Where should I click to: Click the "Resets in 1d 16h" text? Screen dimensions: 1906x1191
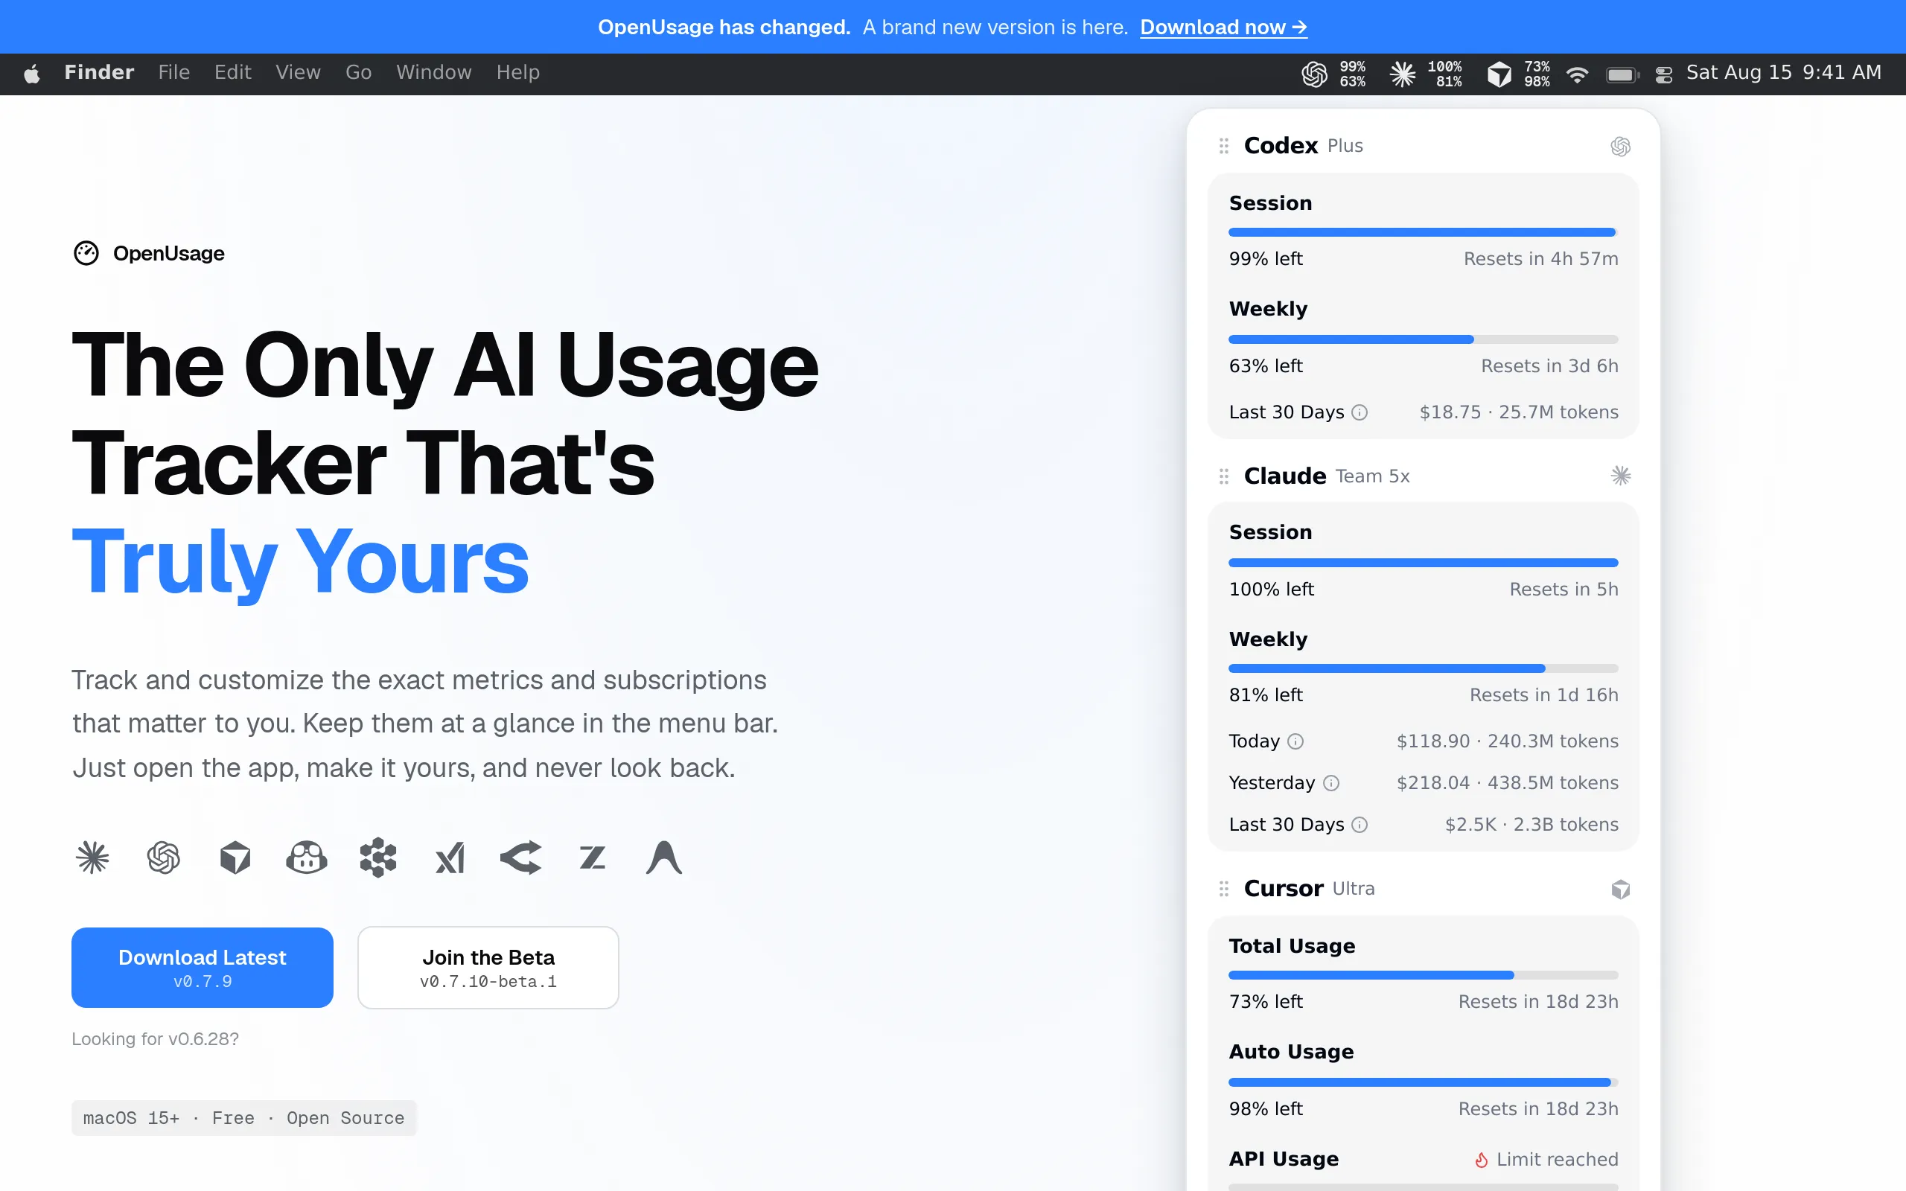tap(1543, 695)
